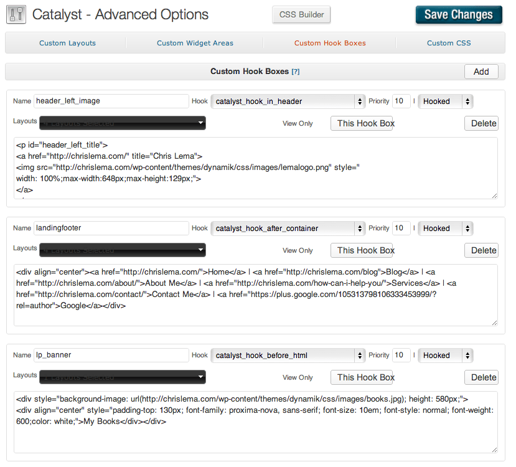Open the CSS Builder

click(302, 15)
